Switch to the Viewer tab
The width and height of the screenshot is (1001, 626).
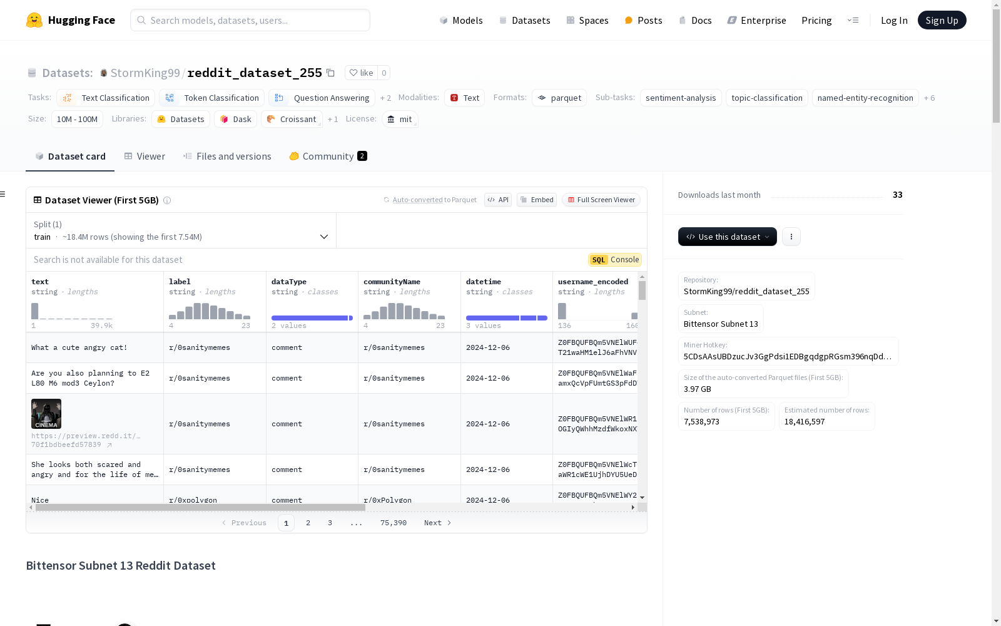point(145,156)
